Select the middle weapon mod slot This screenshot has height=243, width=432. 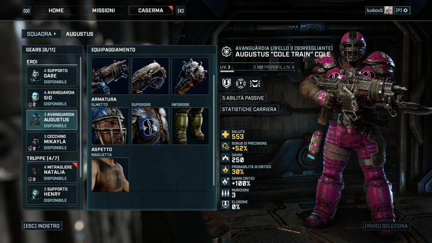pos(150,76)
